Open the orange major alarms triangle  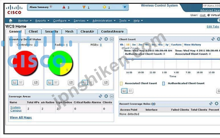coord(84,7)
